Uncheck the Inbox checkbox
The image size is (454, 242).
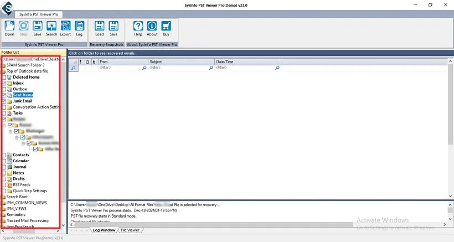click(4, 84)
